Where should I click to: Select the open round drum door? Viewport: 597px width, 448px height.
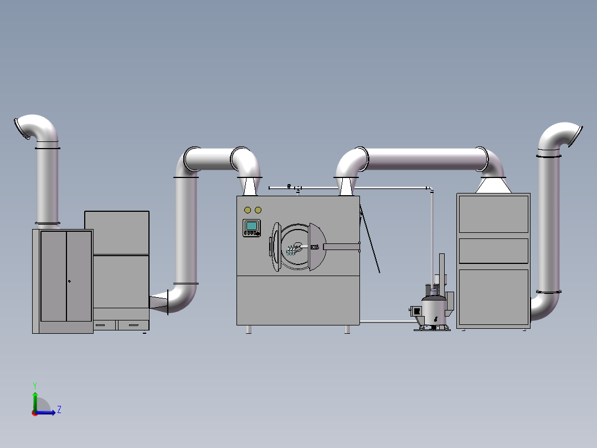tap(317, 247)
